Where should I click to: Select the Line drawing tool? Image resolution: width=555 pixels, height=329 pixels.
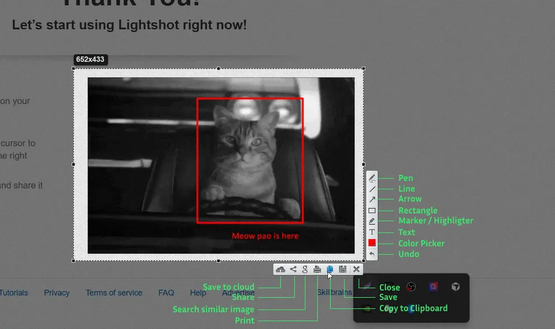371,189
